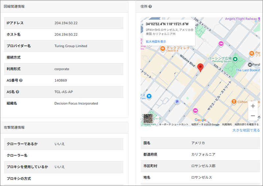The width and height of the screenshot is (263, 186).
Task: Click Clifton's cocktail bar marker
Action: point(234,102)
